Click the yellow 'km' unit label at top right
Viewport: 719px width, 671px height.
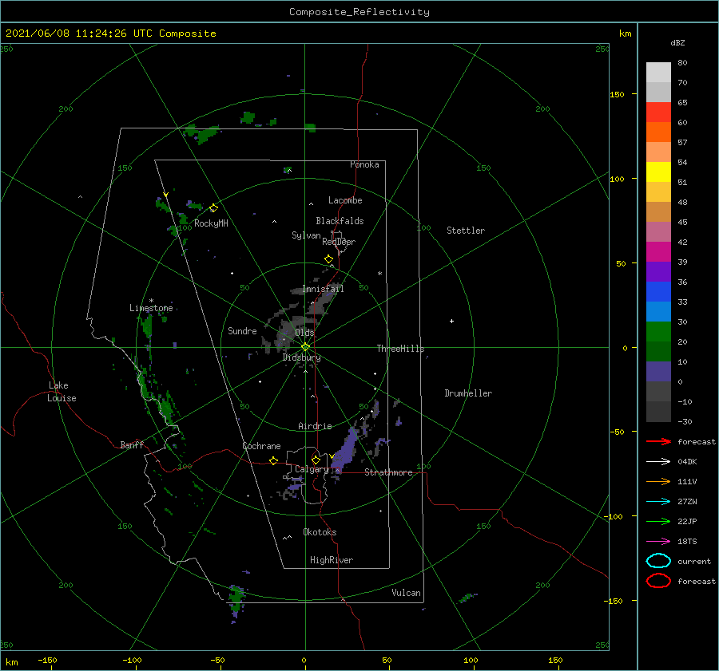[x=625, y=34]
